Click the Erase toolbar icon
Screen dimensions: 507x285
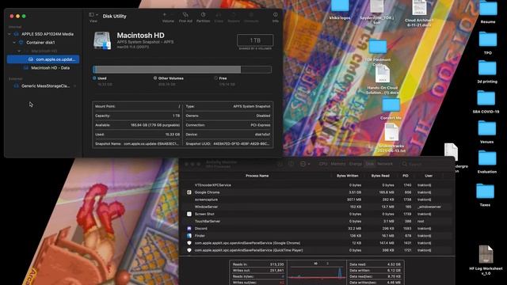click(x=219, y=17)
